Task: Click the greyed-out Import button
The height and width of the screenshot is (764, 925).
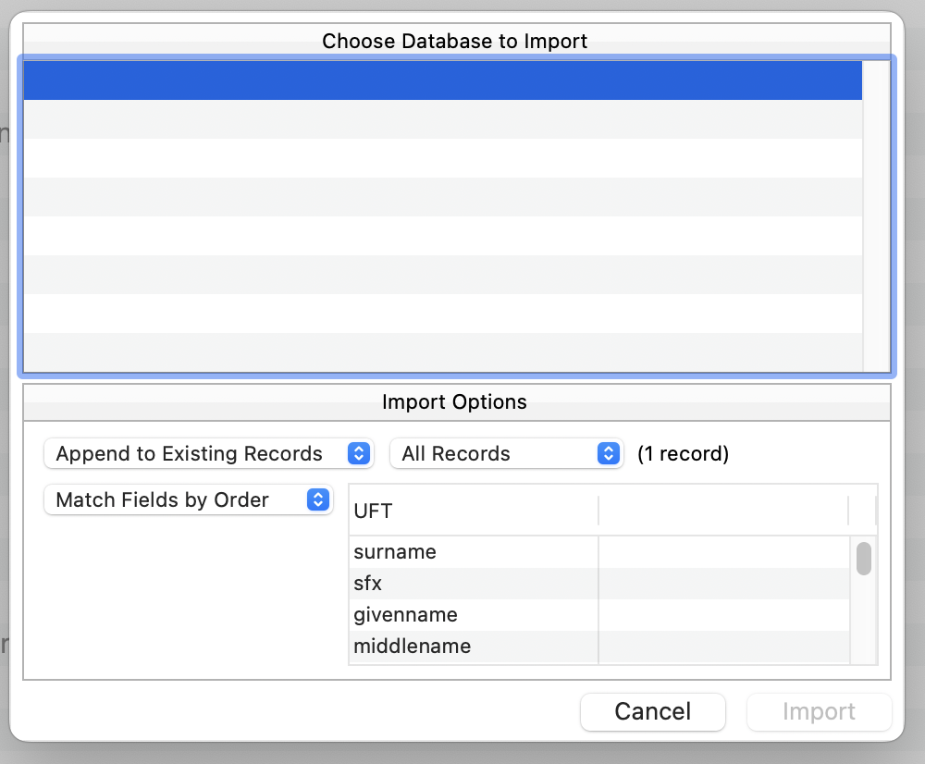Action: [x=819, y=711]
